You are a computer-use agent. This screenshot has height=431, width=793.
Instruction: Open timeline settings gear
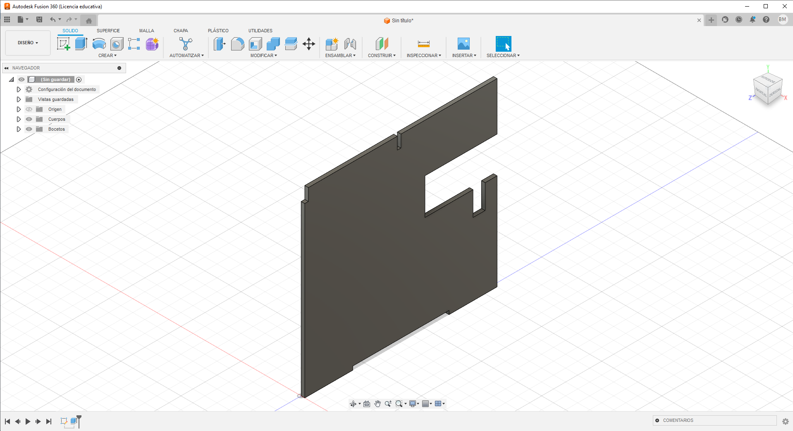(x=786, y=421)
